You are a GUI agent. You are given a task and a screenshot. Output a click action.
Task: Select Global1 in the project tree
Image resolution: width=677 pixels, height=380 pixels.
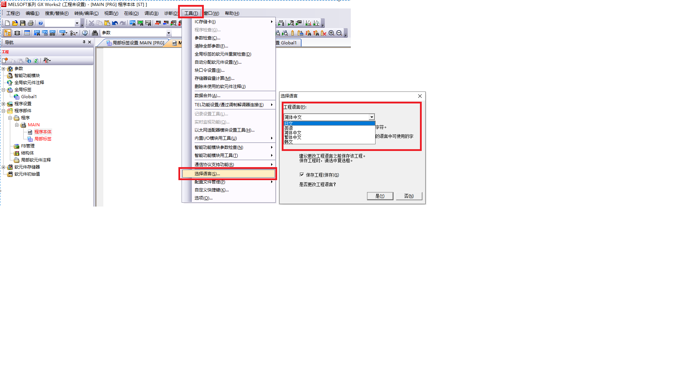[x=29, y=97]
